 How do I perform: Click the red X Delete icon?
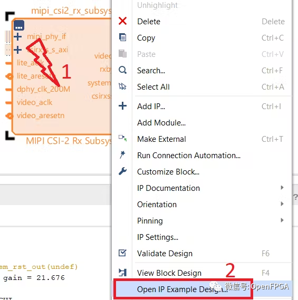coord(122,21)
